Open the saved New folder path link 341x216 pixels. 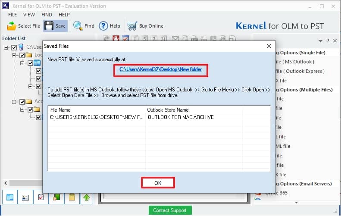[x=160, y=69]
